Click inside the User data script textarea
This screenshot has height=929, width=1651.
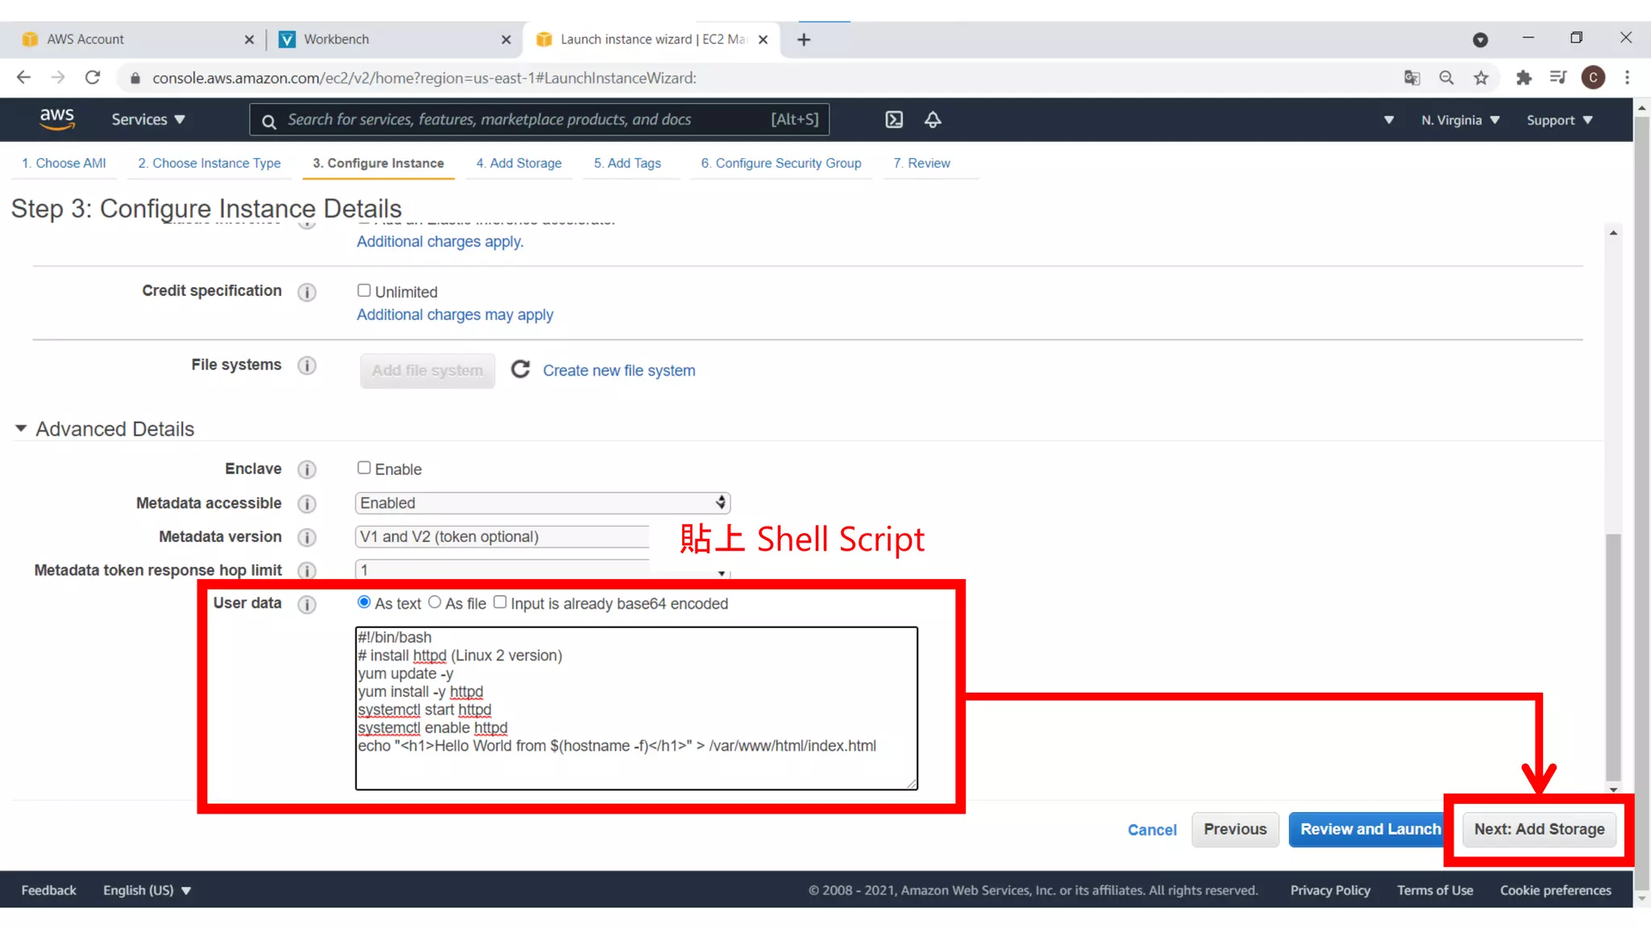tap(636, 708)
